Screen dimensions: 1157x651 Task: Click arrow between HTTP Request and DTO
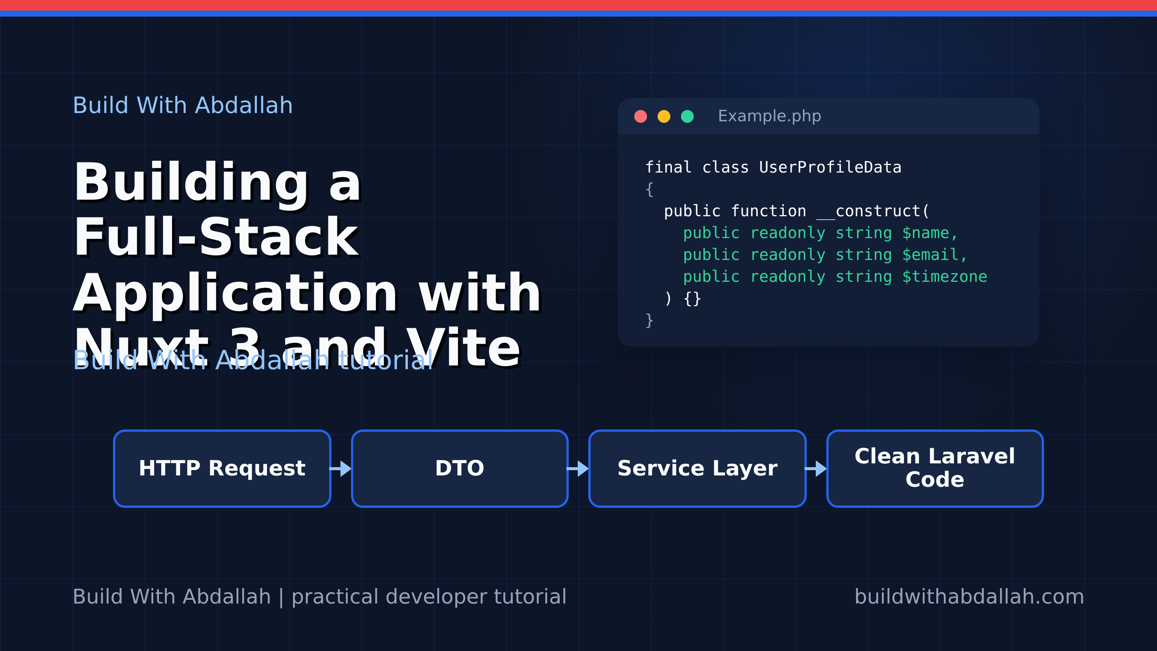point(341,469)
